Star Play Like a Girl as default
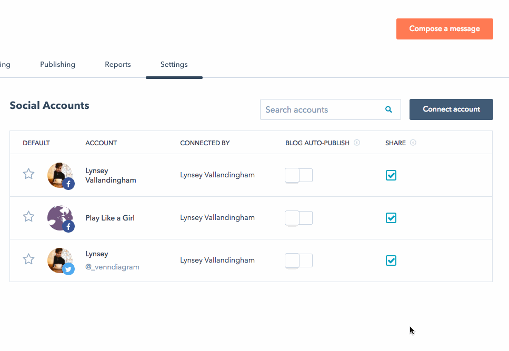The image size is (509, 351). [x=28, y=217]
